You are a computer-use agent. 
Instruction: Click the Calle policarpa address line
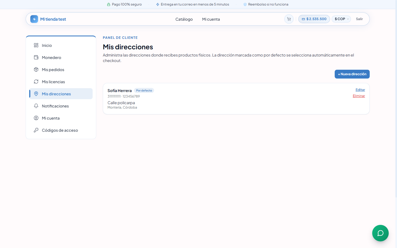pos(121,103)
